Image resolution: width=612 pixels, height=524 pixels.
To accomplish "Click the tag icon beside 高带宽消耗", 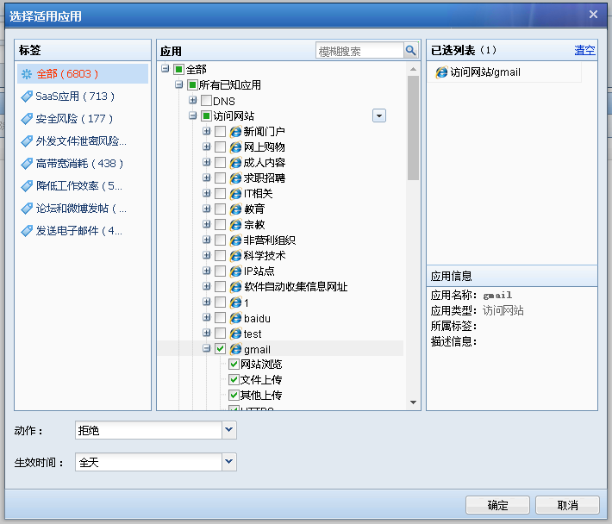I will coord(28,164).
